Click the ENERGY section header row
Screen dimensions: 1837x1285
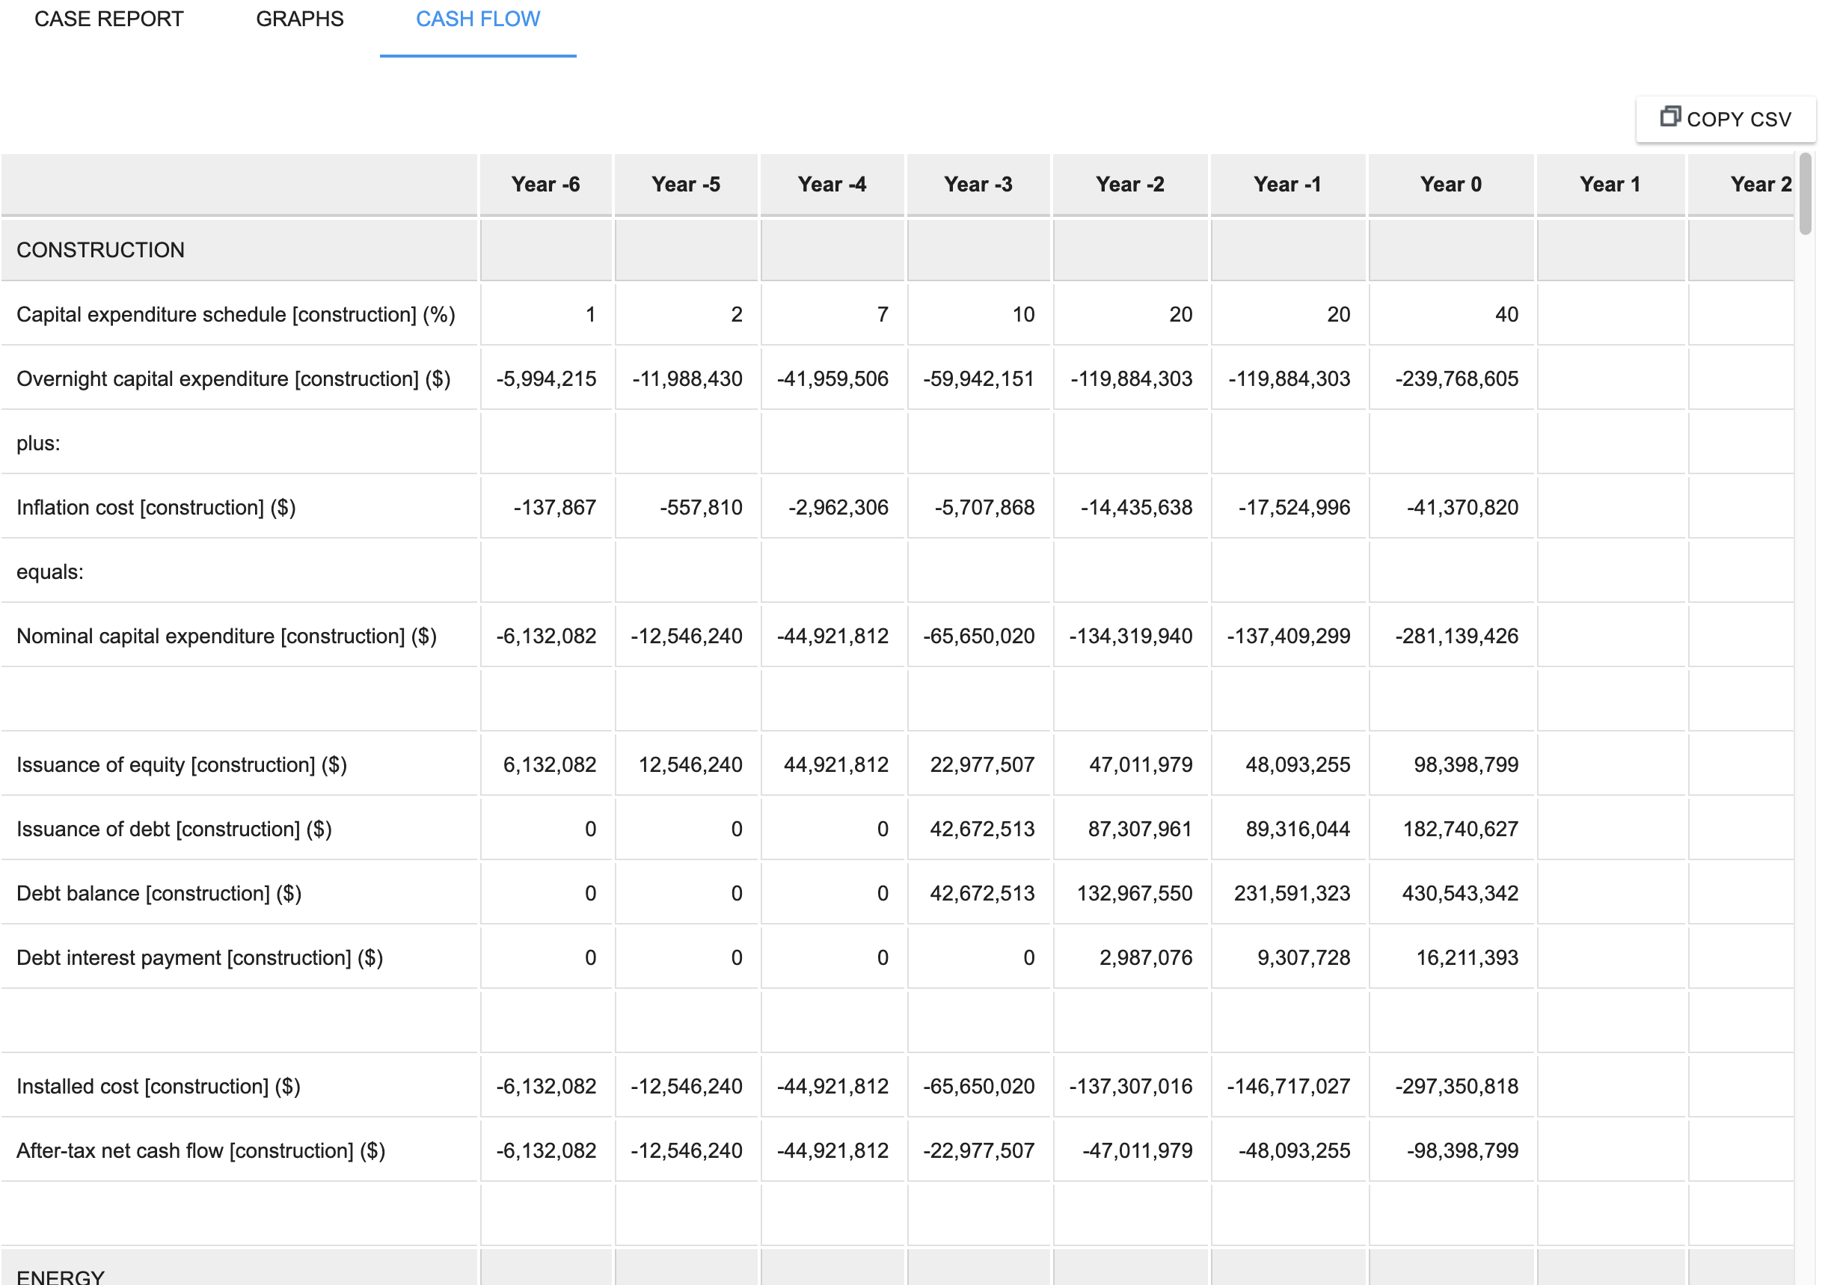60,1275
